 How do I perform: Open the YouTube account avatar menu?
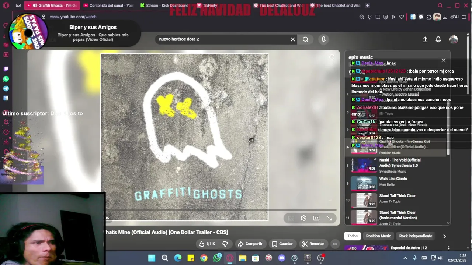[453, 39]
